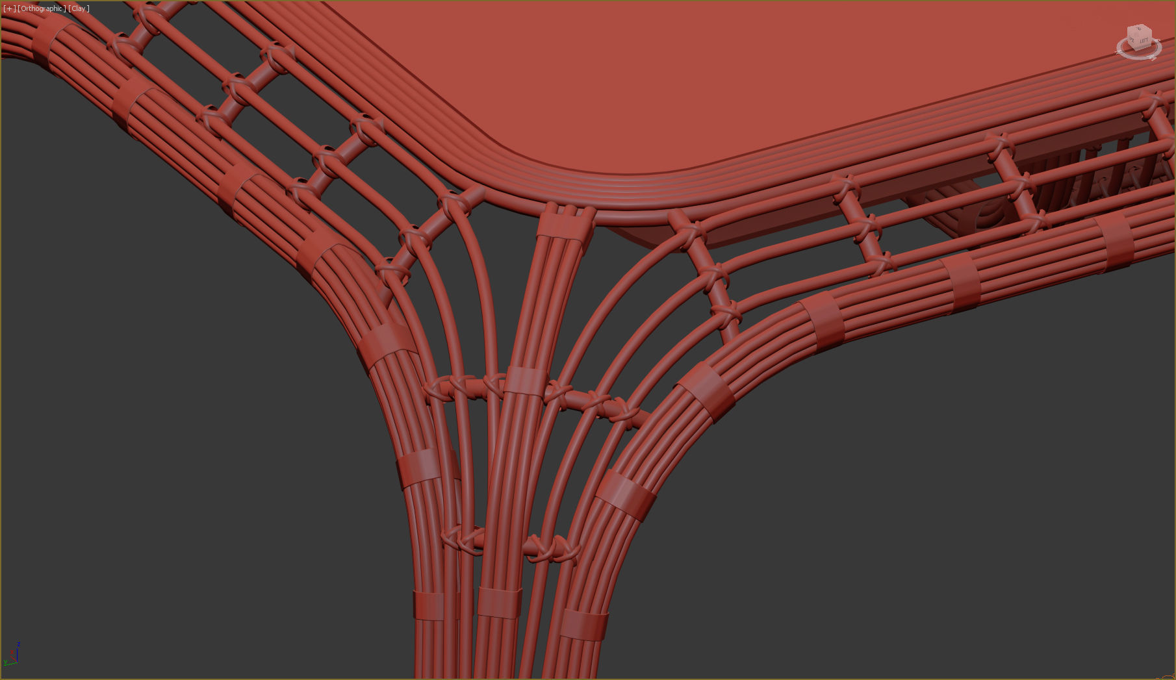Viewport: 1176px width, 680px height.
Task: Click the ViewCube's top face
Action: [1140, 29]
